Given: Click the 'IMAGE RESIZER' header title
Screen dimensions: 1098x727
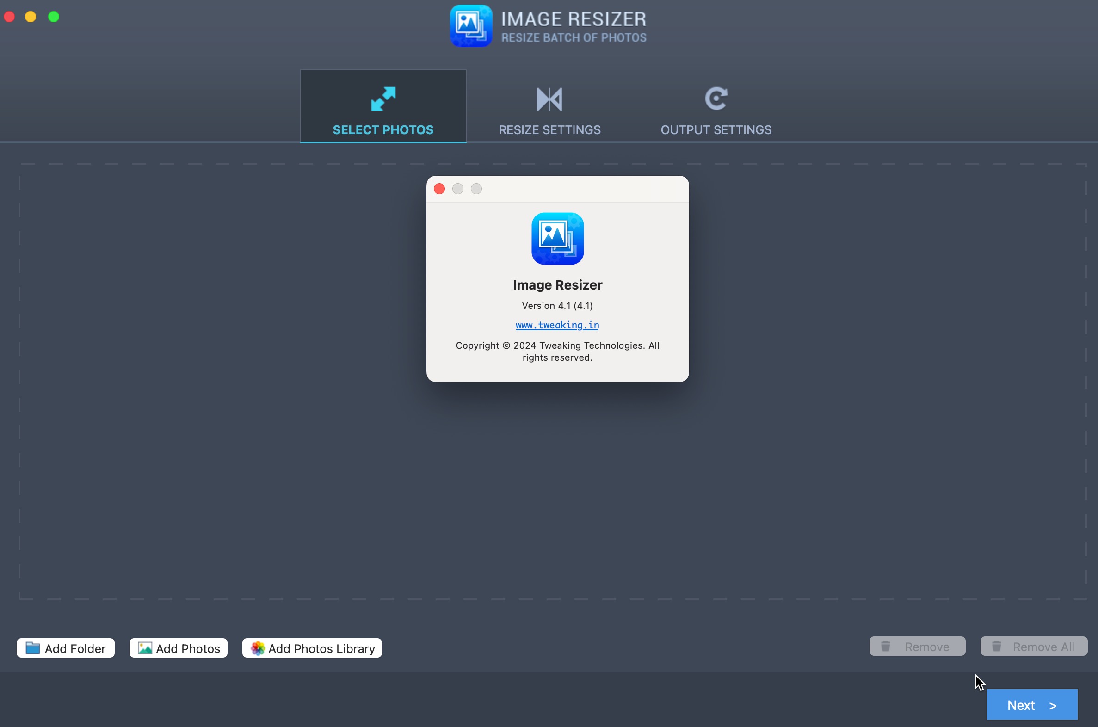Looking at the screenshot, I should click(574, 19).
